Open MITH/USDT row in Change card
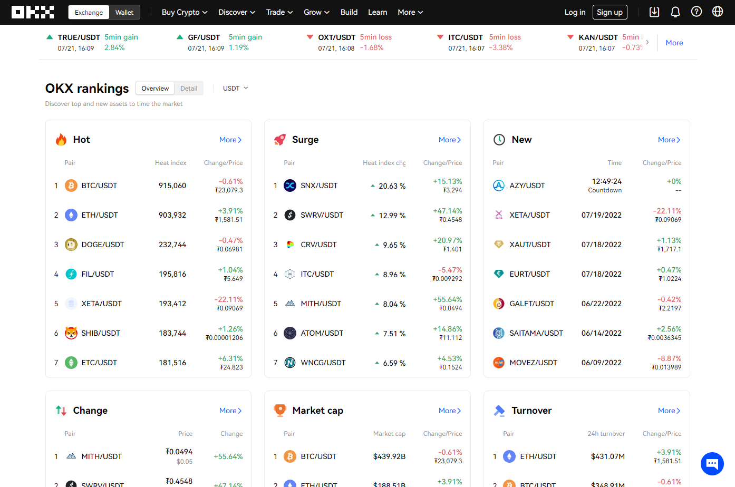Image resolution: width=735 pixels, height=487 pixels. point(148,456)
